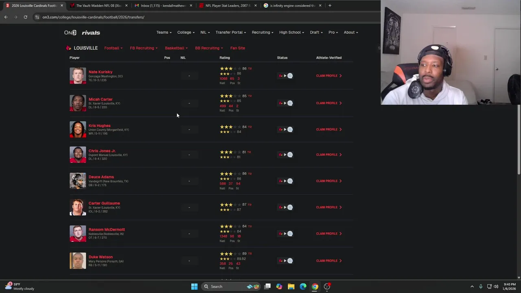Image resolution: width=521 pixels, height=293 pixels.
Task: Click Athlete-Verified column header
Action: (x=329, y=58)
